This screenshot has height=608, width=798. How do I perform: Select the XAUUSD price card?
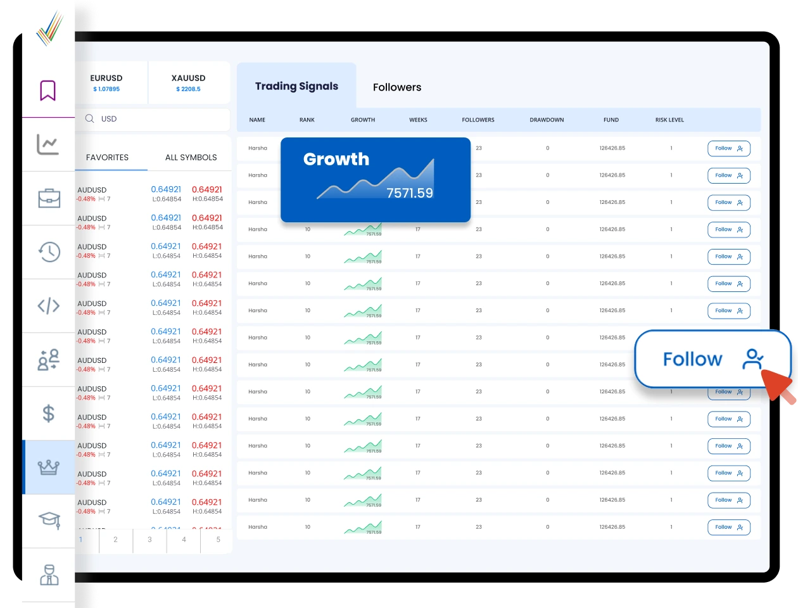pos(188,82)
